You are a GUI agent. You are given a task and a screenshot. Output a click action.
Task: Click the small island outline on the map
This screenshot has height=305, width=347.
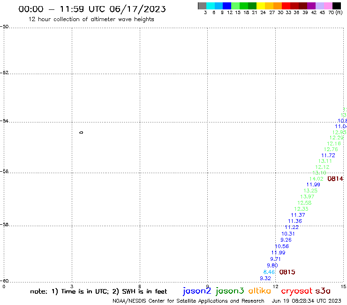pos(81,132)
